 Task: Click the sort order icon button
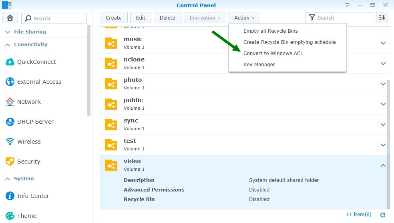point(382,18)
